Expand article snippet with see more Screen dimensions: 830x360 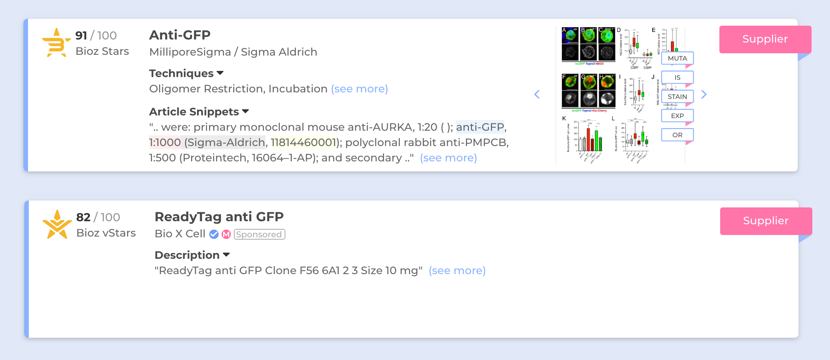pyautogui.click(x=448, y=158)
